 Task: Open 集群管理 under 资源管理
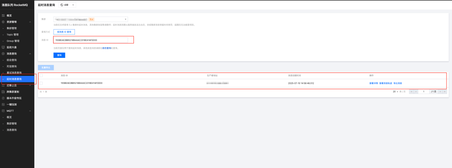[12, 28]
